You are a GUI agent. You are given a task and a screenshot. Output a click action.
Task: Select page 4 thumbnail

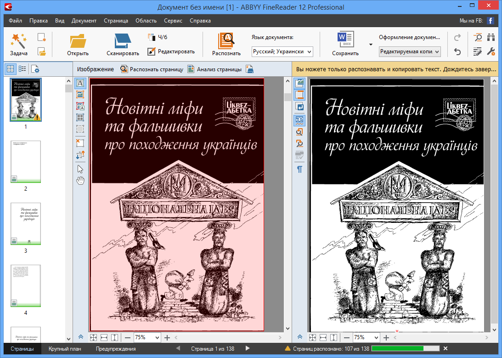pyautogui.click(x=26, y=286)
